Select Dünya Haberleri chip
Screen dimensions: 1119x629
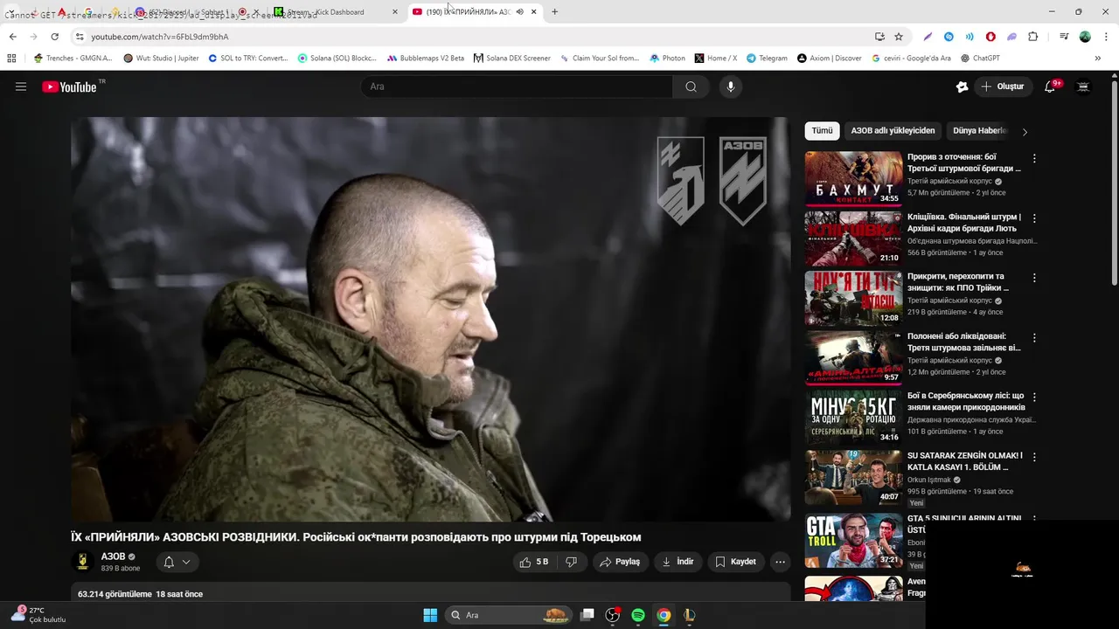pos(980,131)
